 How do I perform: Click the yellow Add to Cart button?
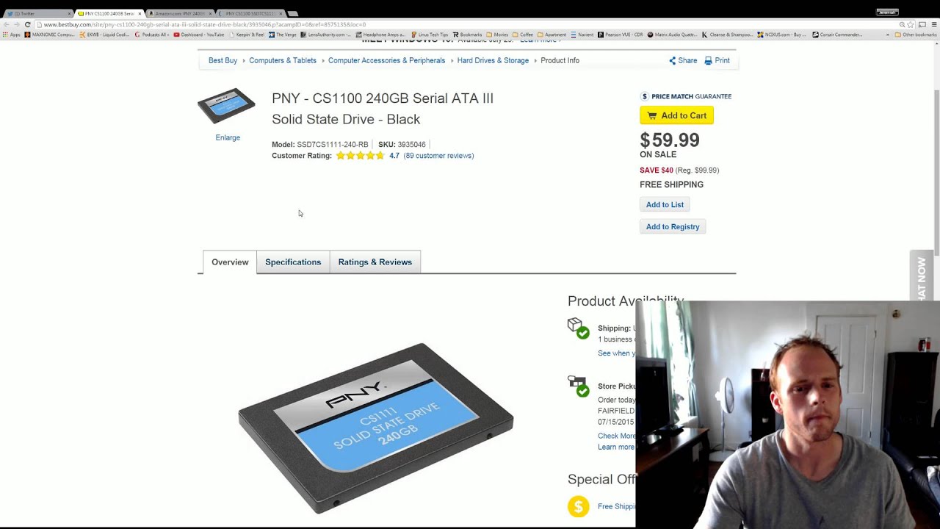point(676,115)
